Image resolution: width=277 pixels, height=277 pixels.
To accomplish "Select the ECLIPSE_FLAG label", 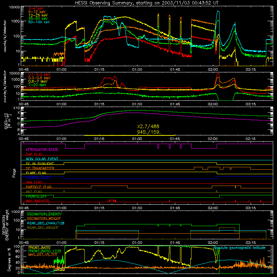I will tap(38, 178).
